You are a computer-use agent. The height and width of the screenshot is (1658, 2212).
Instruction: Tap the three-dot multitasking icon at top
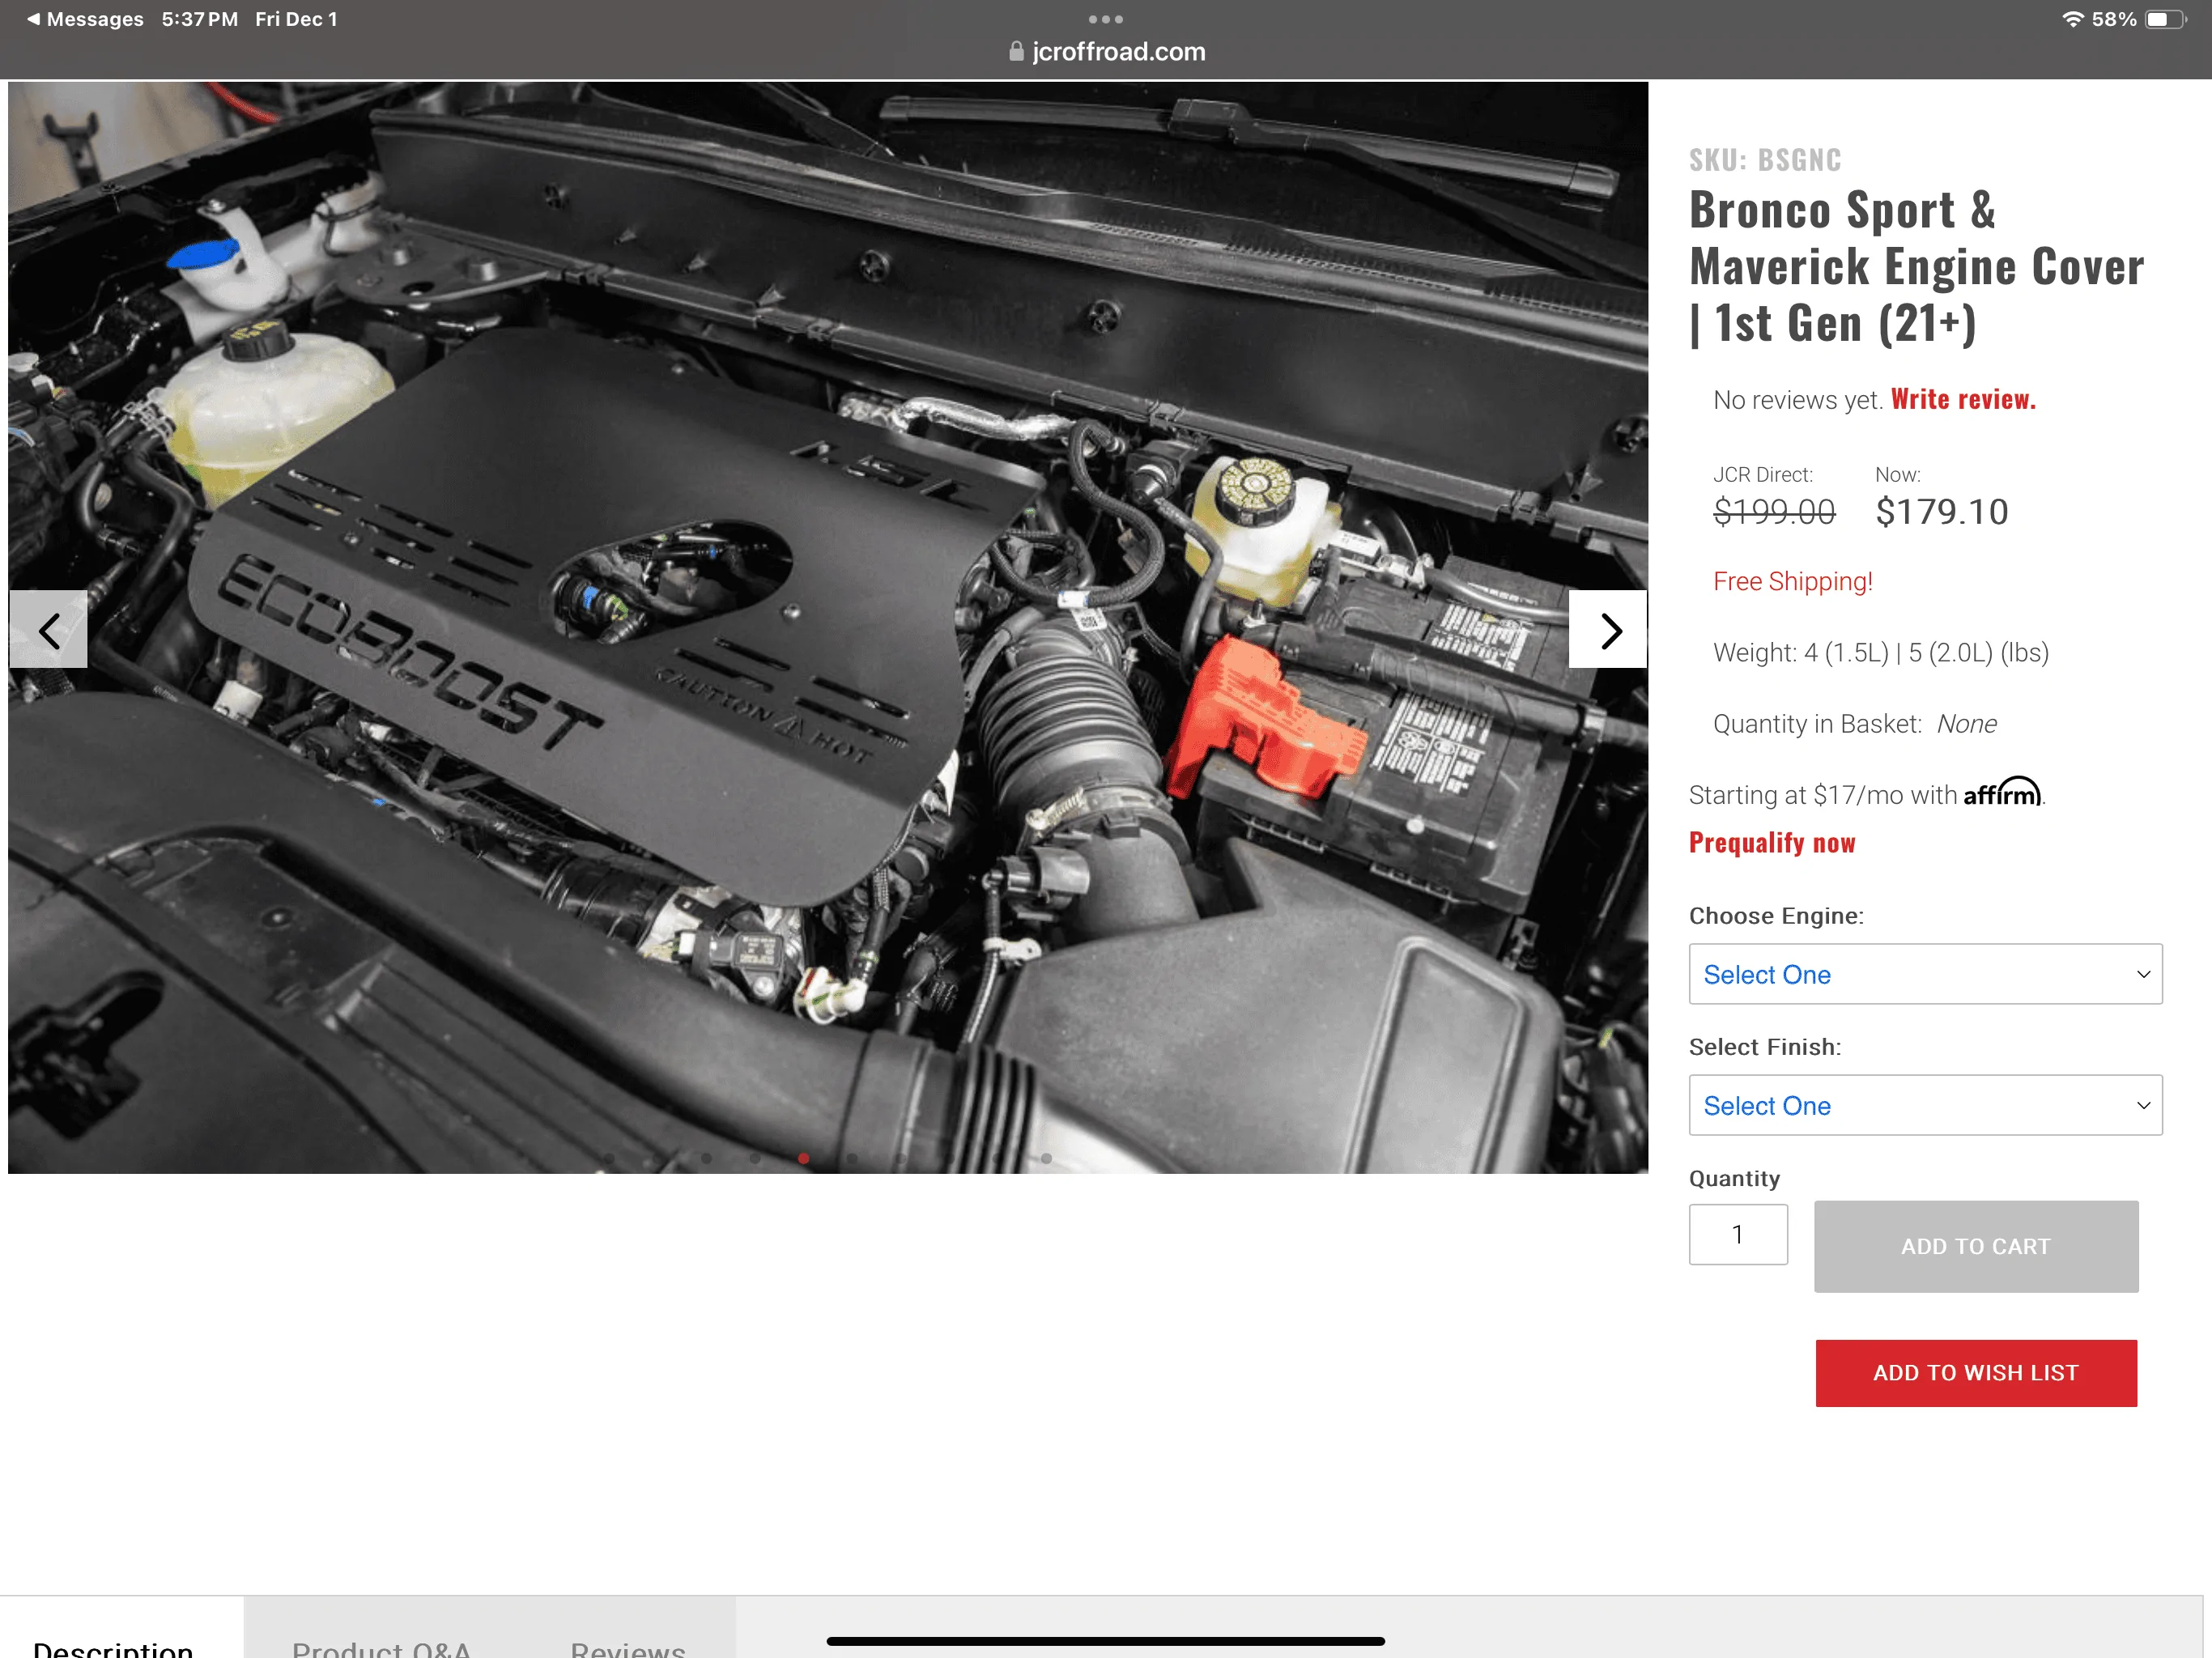tap(1105, 19)
